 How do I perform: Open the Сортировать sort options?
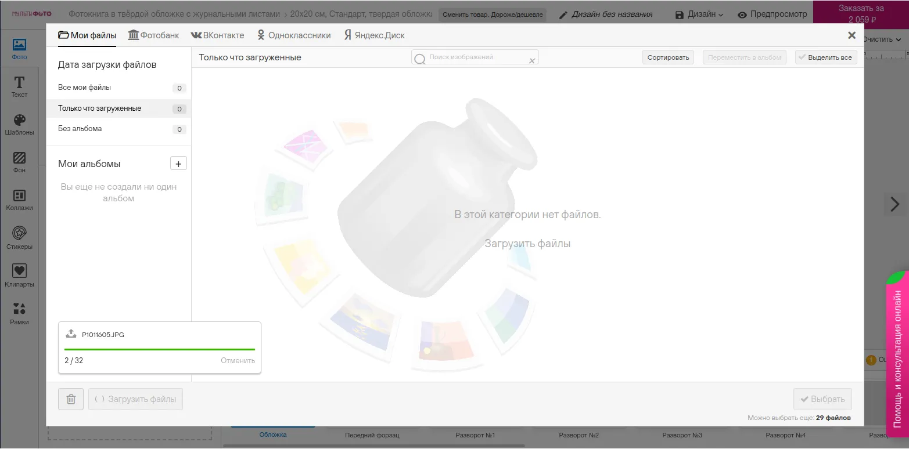(668, 57)
